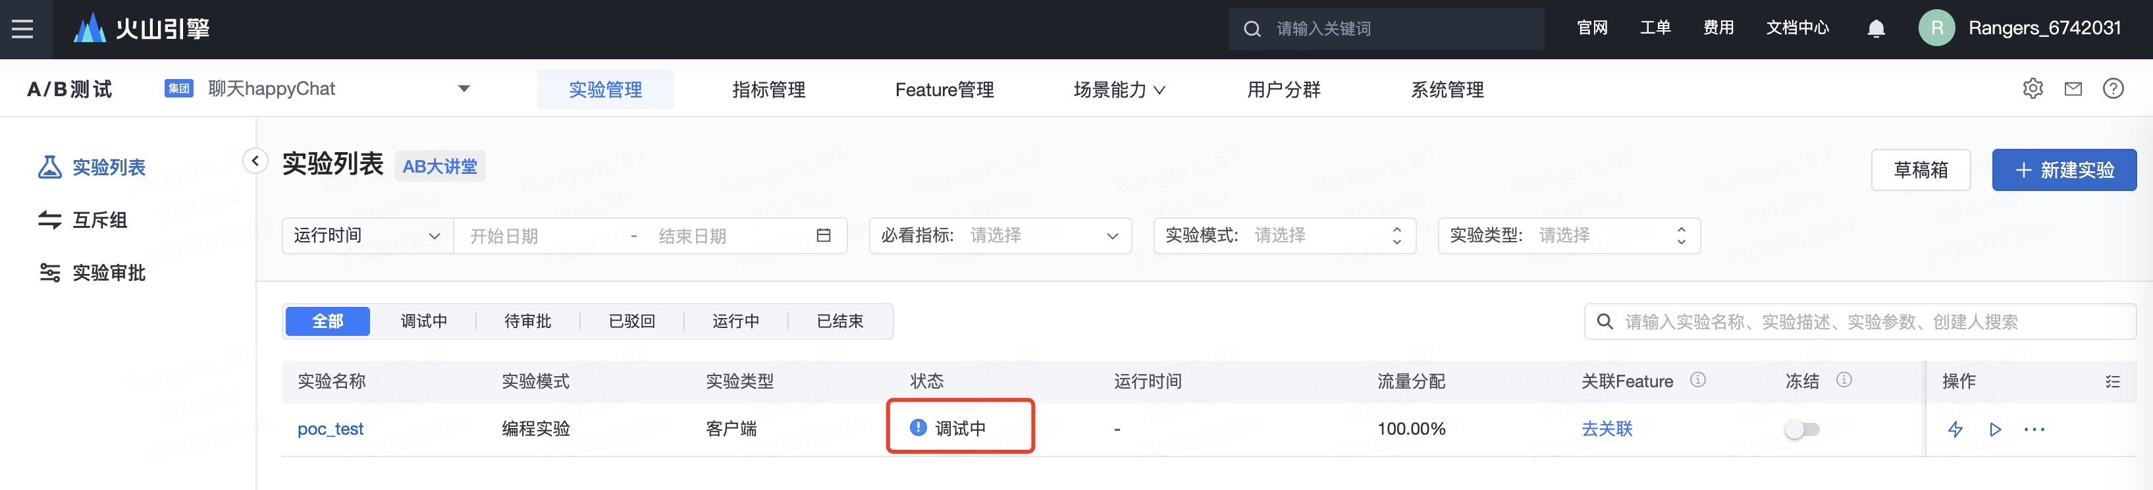2153x490 pixels.
Task: Open 互斥组 in the sidebar
Action: [99, 220]
